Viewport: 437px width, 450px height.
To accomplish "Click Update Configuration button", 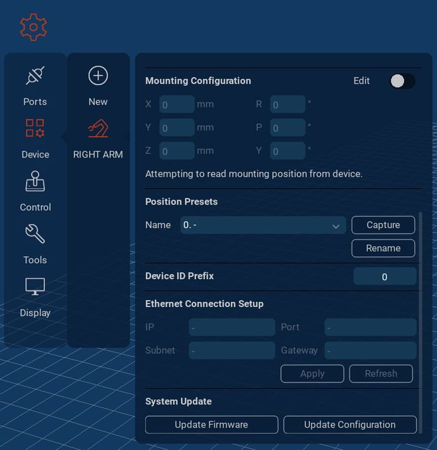I will tap(350, 425).
